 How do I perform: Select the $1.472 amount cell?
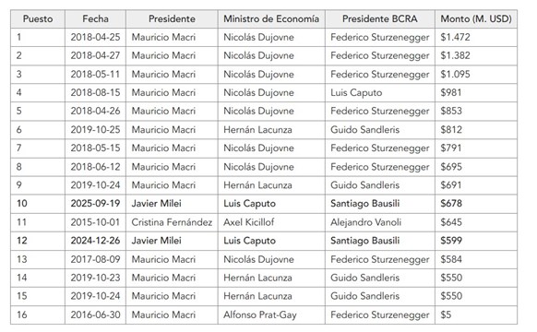point(476,37)
